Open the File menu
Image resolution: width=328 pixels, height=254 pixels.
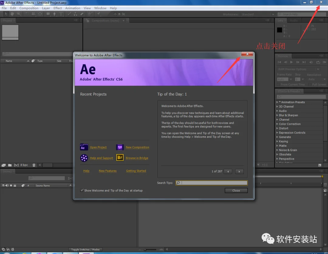coord(4,8)
